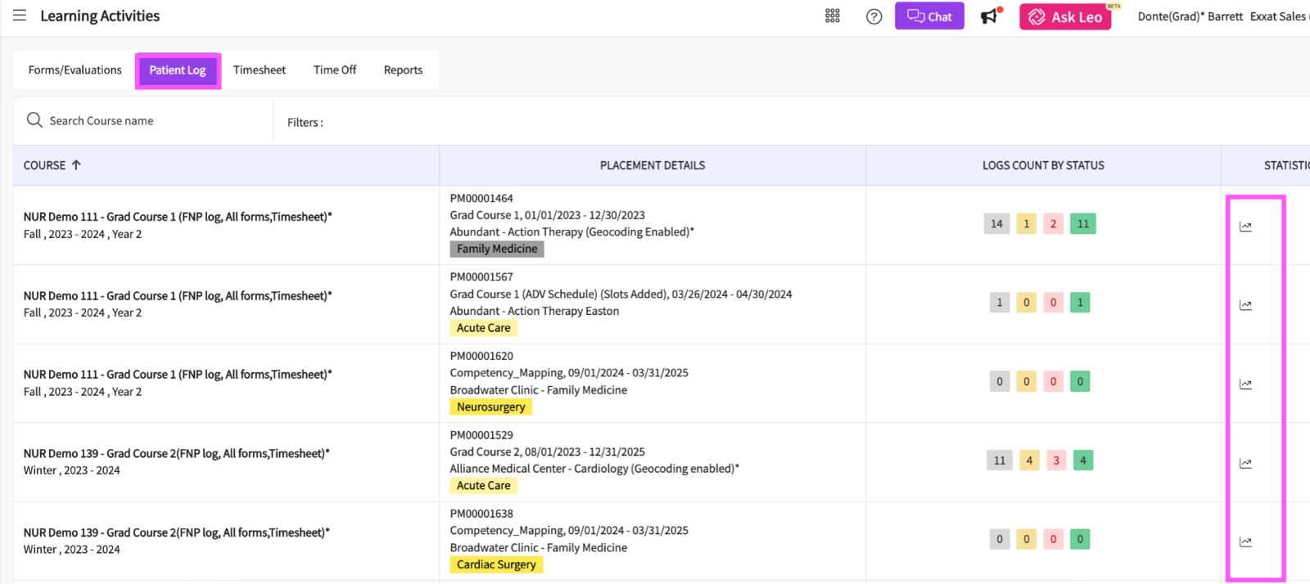
Task: View statistics chart for placement PM00001567
Action: coord(1245,305)
